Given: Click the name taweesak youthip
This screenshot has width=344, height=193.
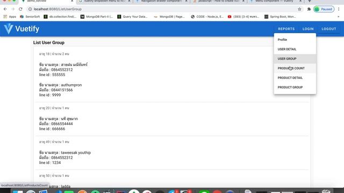Looking at the screenshot, I should (76, 152).
